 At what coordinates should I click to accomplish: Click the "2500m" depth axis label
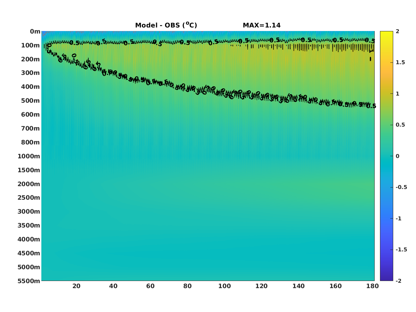tap(29, 198)
